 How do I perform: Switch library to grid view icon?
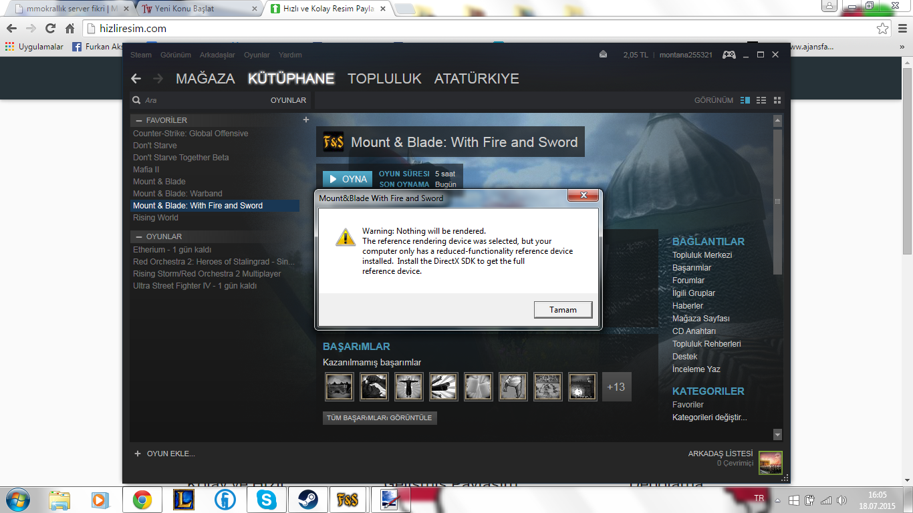tap(777, 100)
